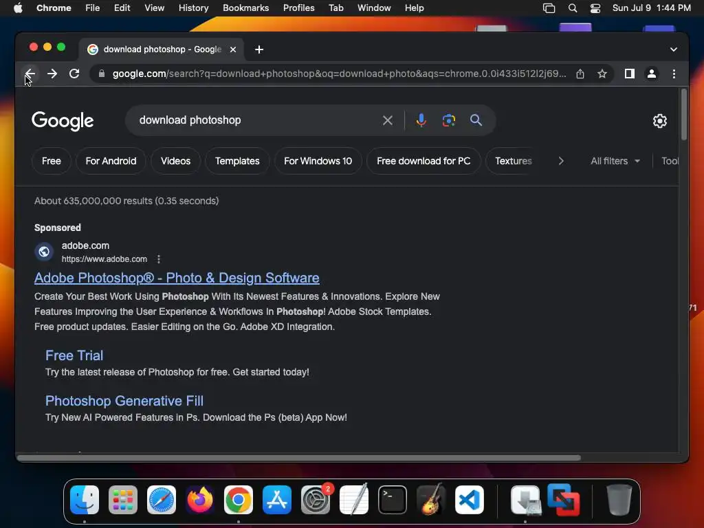Viewport: 704px width, 528px height.
Task: Open Google quick settings gear
Action: [x=659, y=121]
